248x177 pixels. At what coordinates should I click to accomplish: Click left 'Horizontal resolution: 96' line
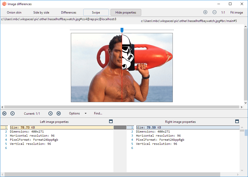pyautogui.click(x=32, y=136)
